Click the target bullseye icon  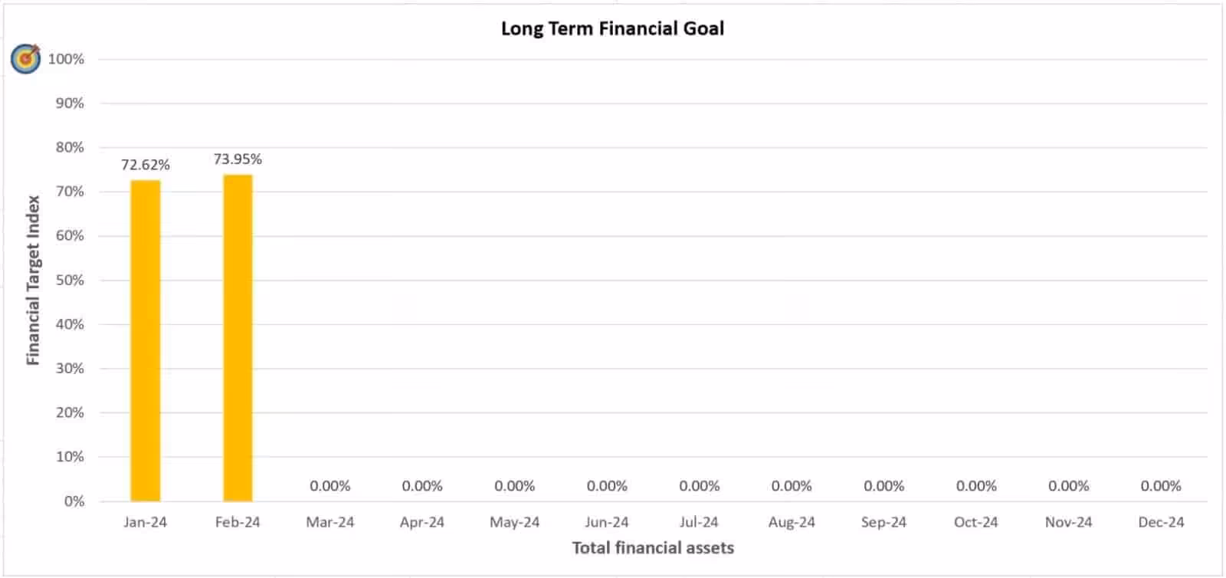(26, 58)
